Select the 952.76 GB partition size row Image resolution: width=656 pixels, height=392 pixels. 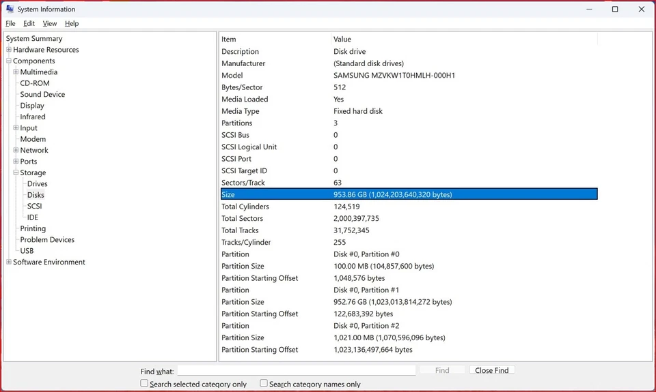409,302
